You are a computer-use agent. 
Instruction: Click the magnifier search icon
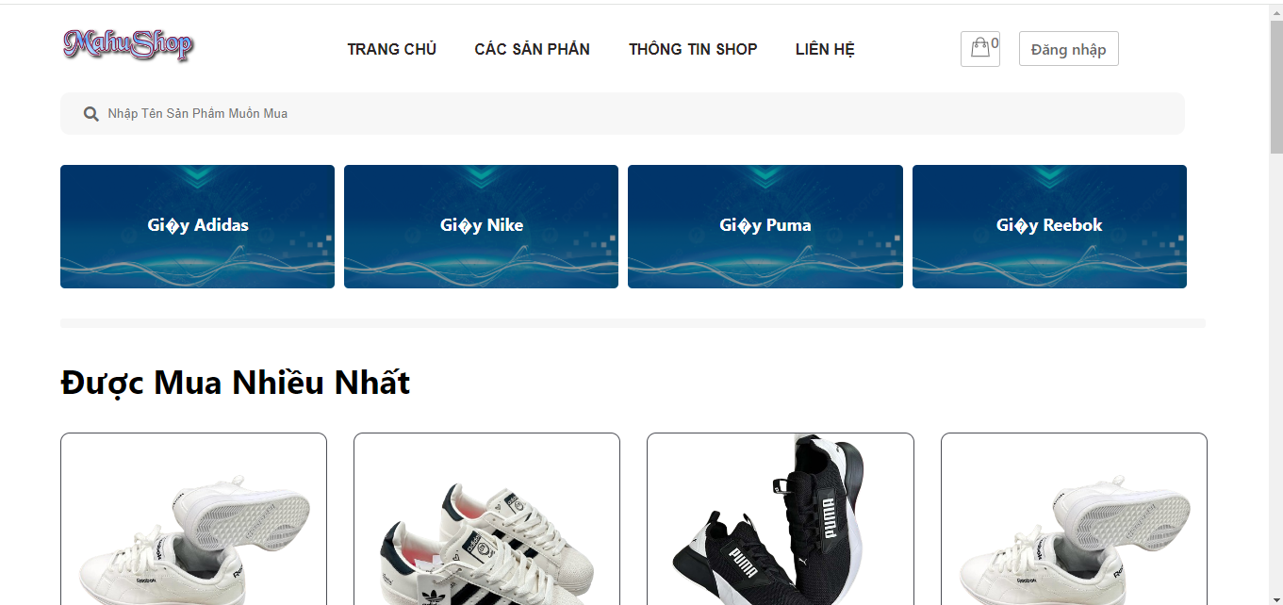pyautogui.click(x=91, y=114)
